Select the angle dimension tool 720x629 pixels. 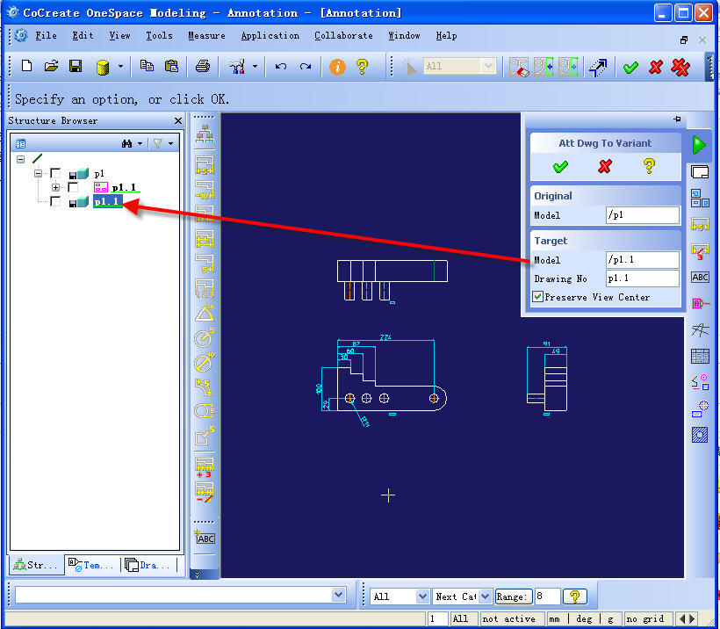(x=205, y=313)
